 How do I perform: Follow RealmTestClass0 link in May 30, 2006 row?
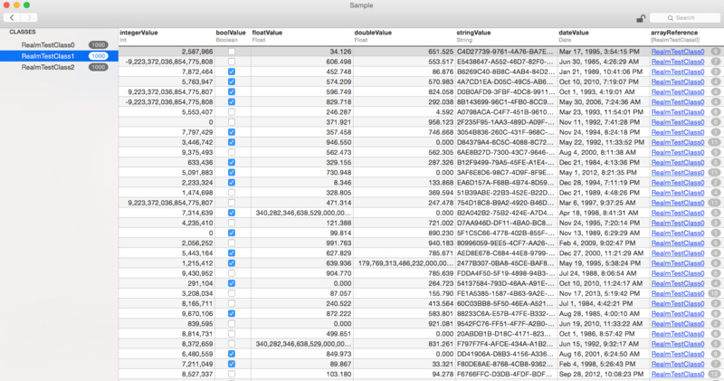(x=678, y=102)
